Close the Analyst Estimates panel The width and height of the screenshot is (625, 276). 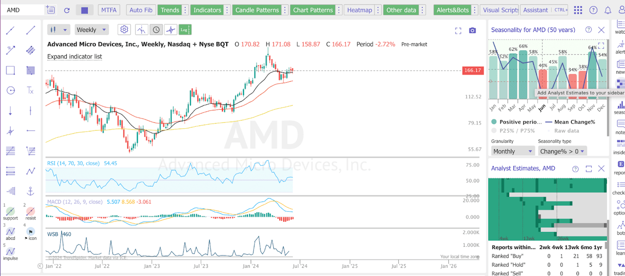tap(602, 169)
